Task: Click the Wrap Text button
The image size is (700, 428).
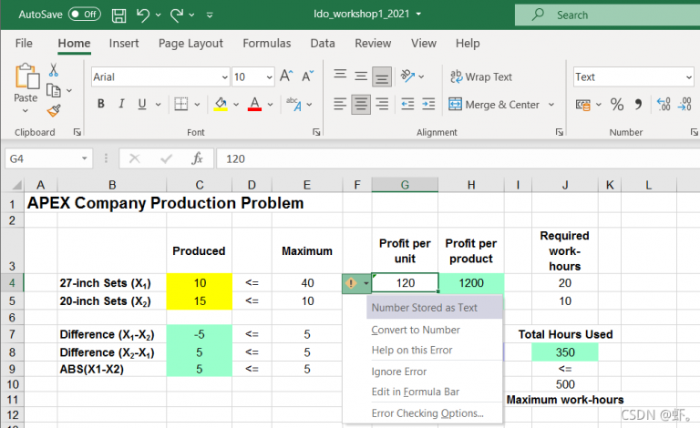Action: point(479,77)
